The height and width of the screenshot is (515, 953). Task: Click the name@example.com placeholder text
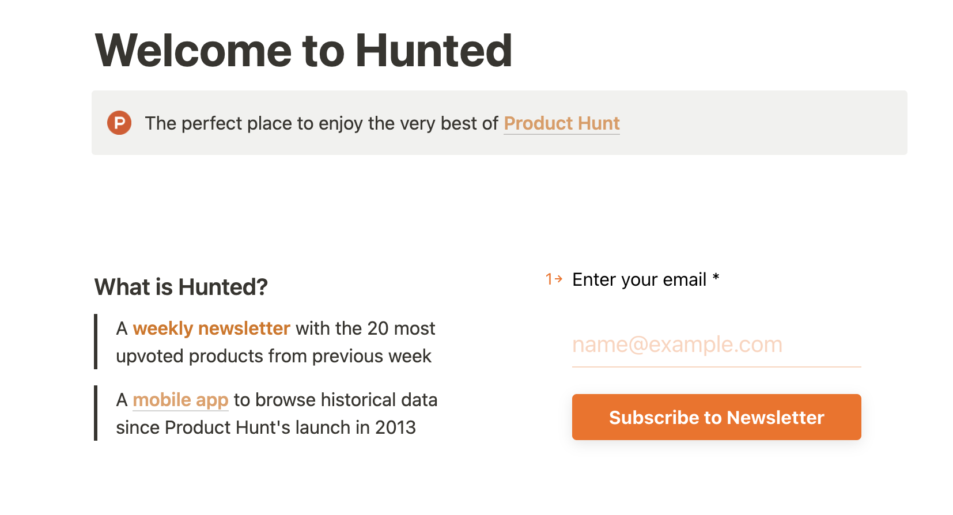[x=677, y=344]
